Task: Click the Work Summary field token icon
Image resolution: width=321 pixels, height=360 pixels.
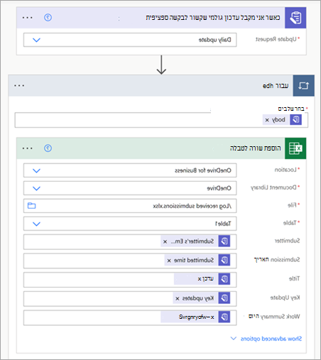Action: 224,317
